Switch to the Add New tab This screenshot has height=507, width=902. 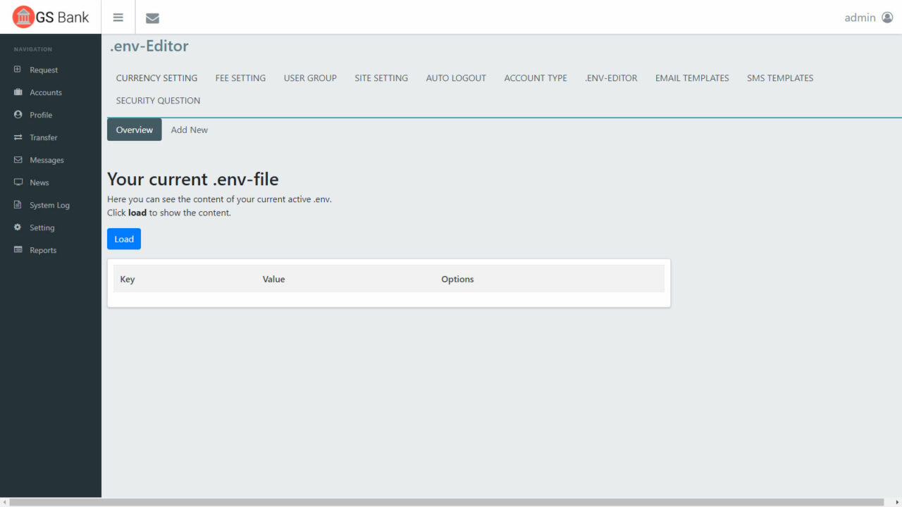coord(190,130)
